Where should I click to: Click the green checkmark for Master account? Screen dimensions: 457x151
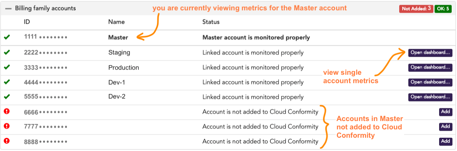[7, 37]
